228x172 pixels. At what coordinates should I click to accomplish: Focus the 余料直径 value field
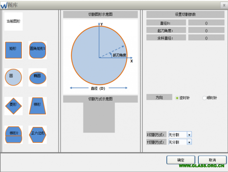tap(206, 38)
